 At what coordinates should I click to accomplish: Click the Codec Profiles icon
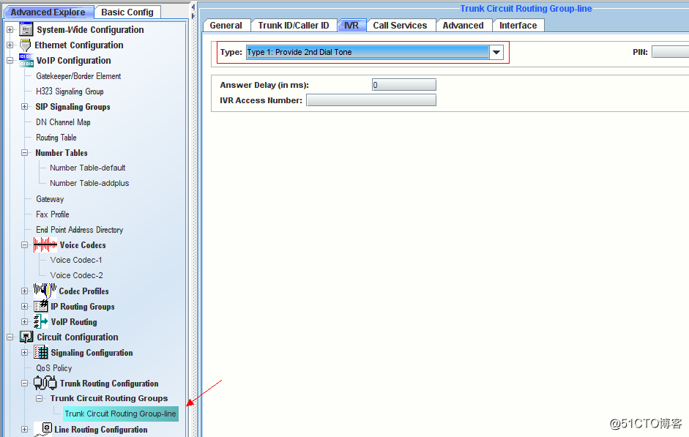tap(45, 291)
